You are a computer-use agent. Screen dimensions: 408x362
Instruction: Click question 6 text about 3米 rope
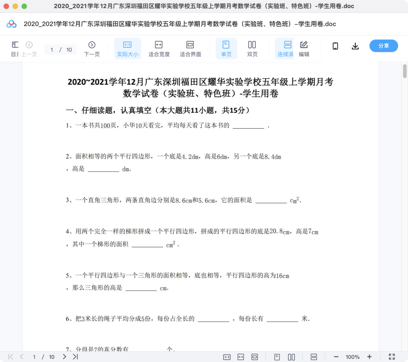point(188,319)
